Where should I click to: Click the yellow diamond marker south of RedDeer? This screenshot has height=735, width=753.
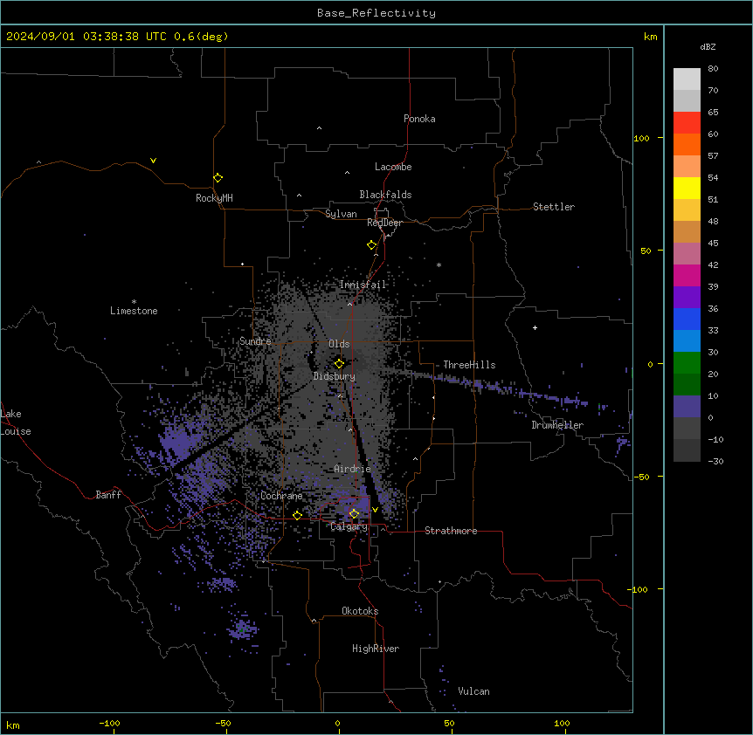[372, 245]
